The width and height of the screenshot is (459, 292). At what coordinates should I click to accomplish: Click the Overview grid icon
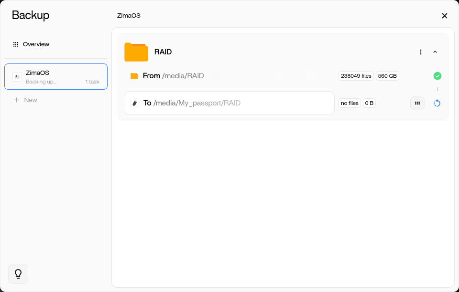(x=16, y=44)
